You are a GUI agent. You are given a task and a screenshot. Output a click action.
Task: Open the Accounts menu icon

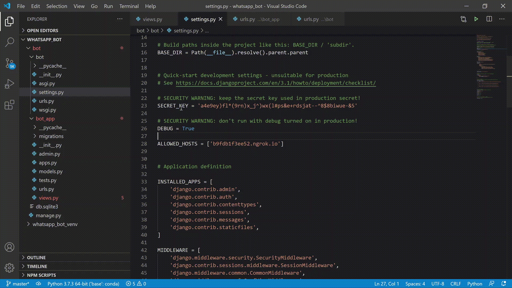[x=9, y=247]
